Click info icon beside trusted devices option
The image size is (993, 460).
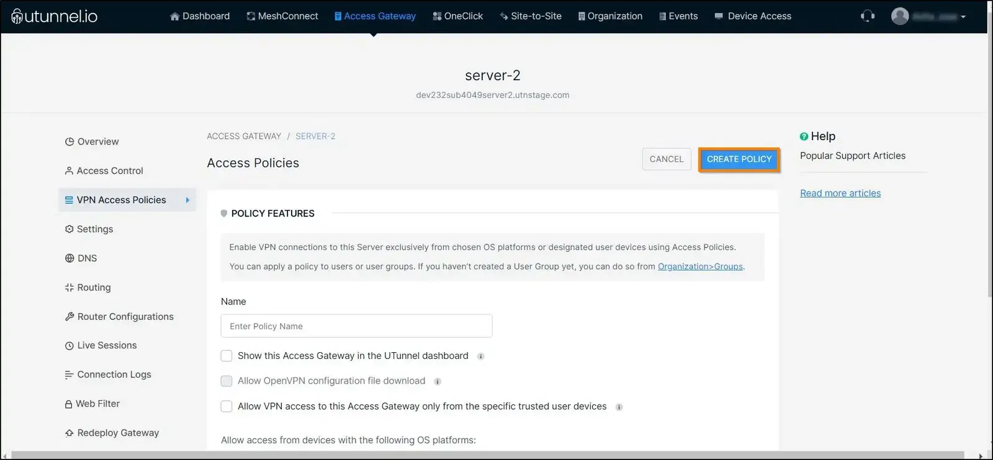point(619,407)
